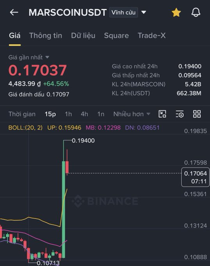Select the 15p chart interval
The width and height of the screenshot is (210, 266).
click(50, 114)
